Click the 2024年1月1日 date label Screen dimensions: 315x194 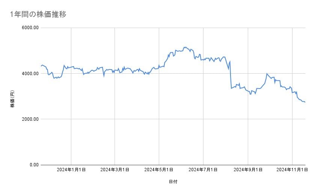71,170
